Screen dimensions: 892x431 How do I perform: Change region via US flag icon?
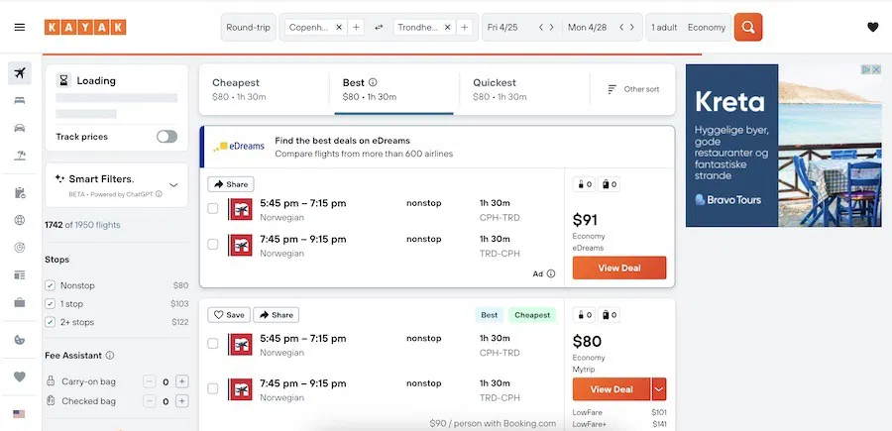[x=19, y=414]
